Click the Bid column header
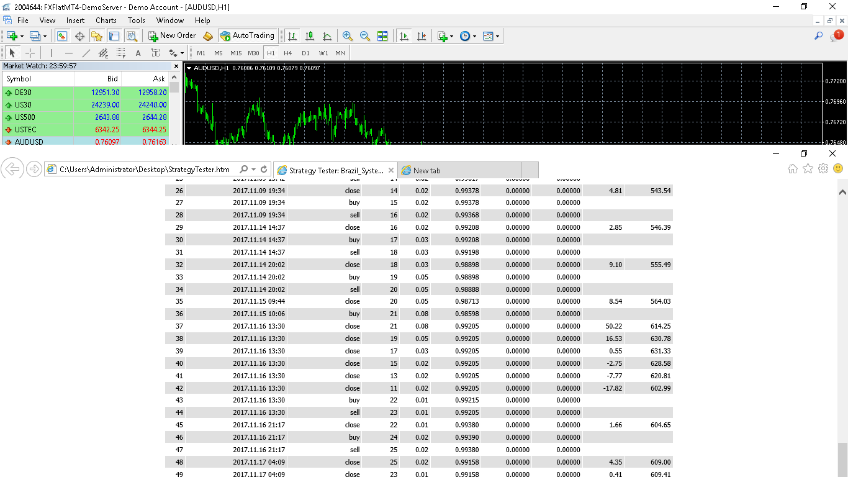Image resolution: width=848 pixels, height=477 pixels. coord(98,79)
